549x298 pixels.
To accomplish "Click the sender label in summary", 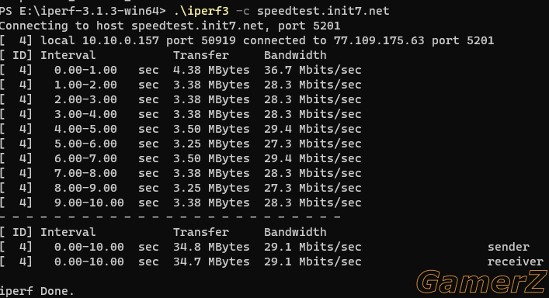I will tap(509, 247).
